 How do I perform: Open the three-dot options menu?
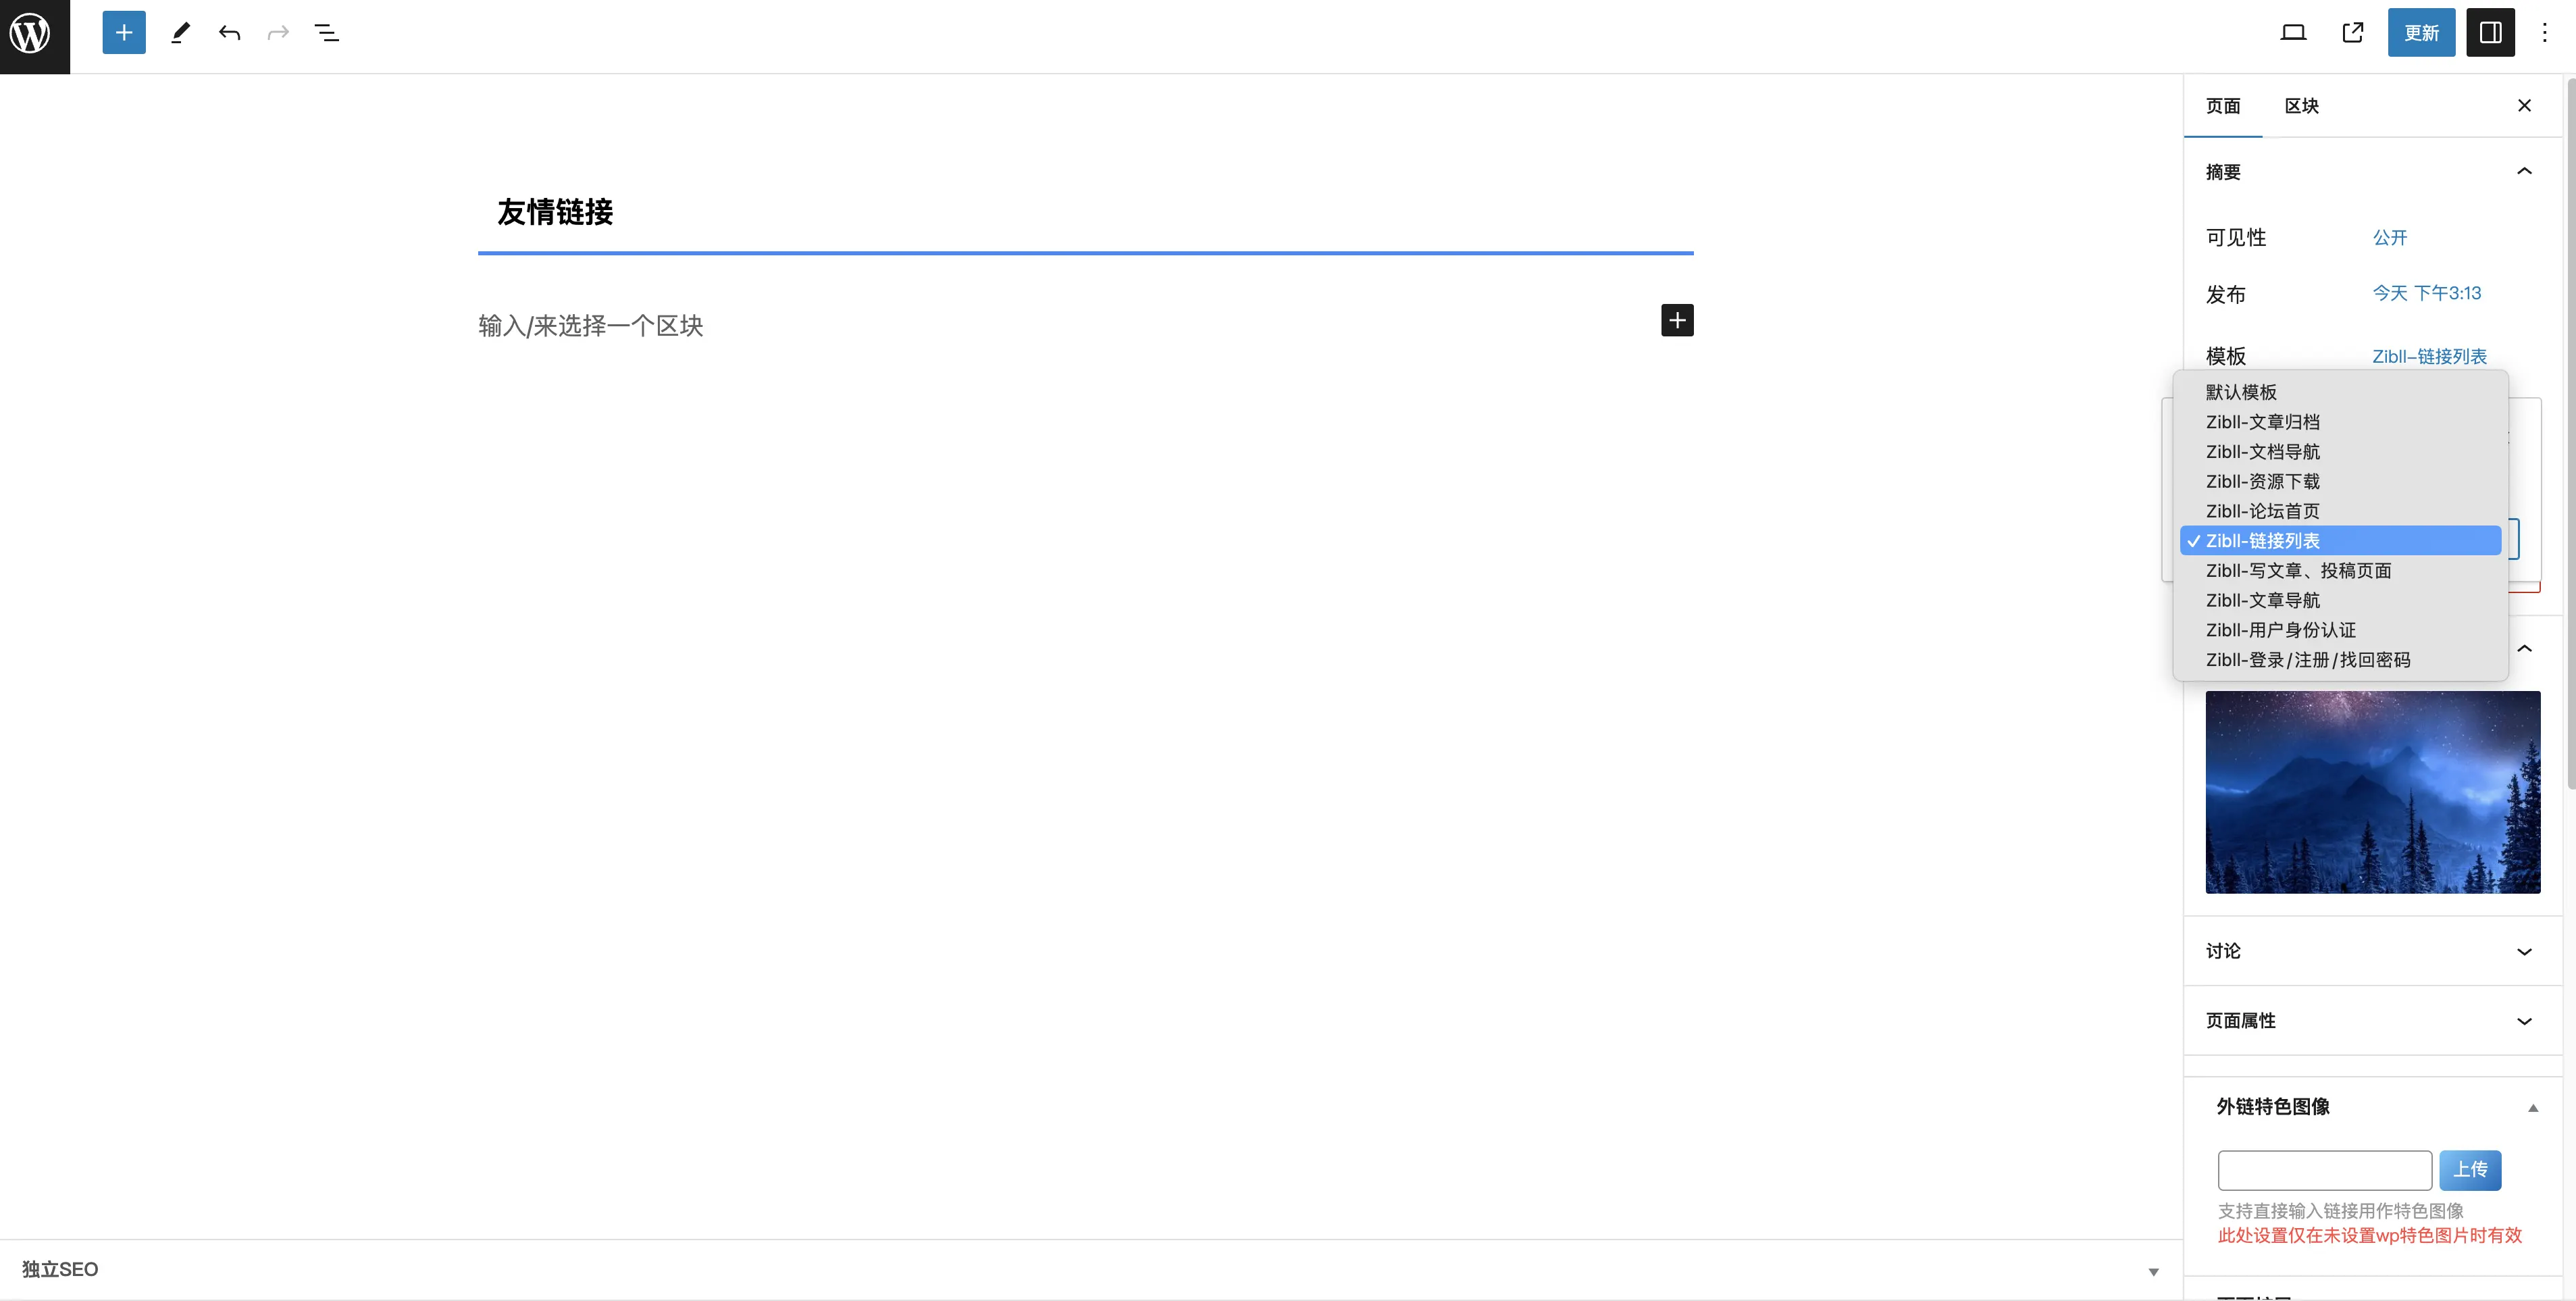[2545, 33]
